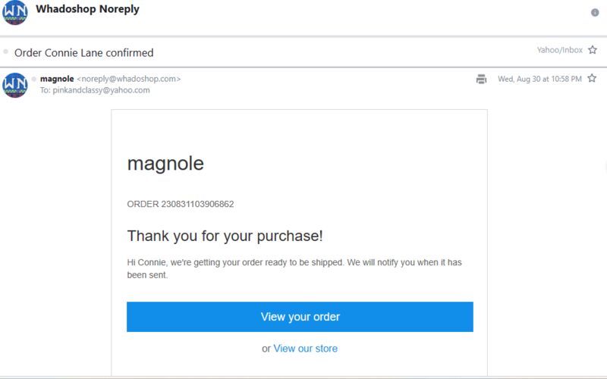This screenshot has height=379, width=607.
Task: Click the magnole sender avatar icon
Action: 14,85
